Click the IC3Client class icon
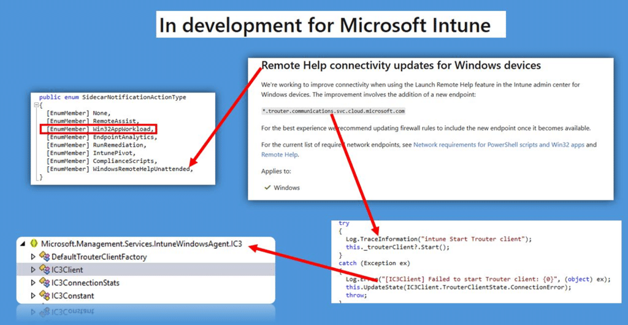 click(45, 270)
